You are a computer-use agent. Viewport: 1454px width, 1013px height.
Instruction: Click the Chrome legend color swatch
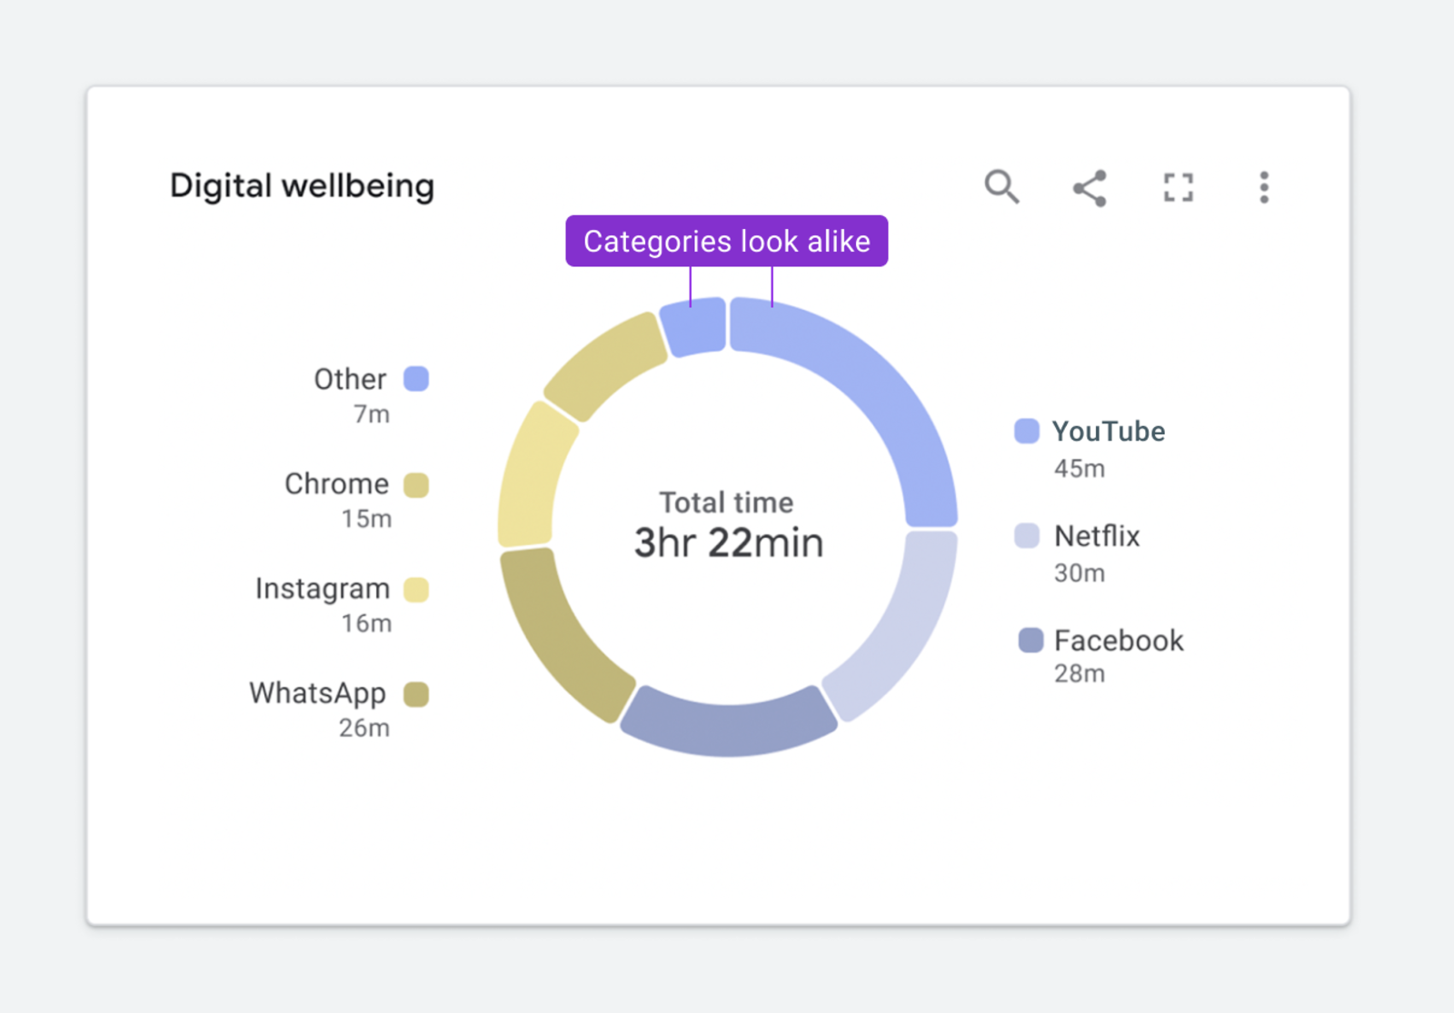click(416, 484)
